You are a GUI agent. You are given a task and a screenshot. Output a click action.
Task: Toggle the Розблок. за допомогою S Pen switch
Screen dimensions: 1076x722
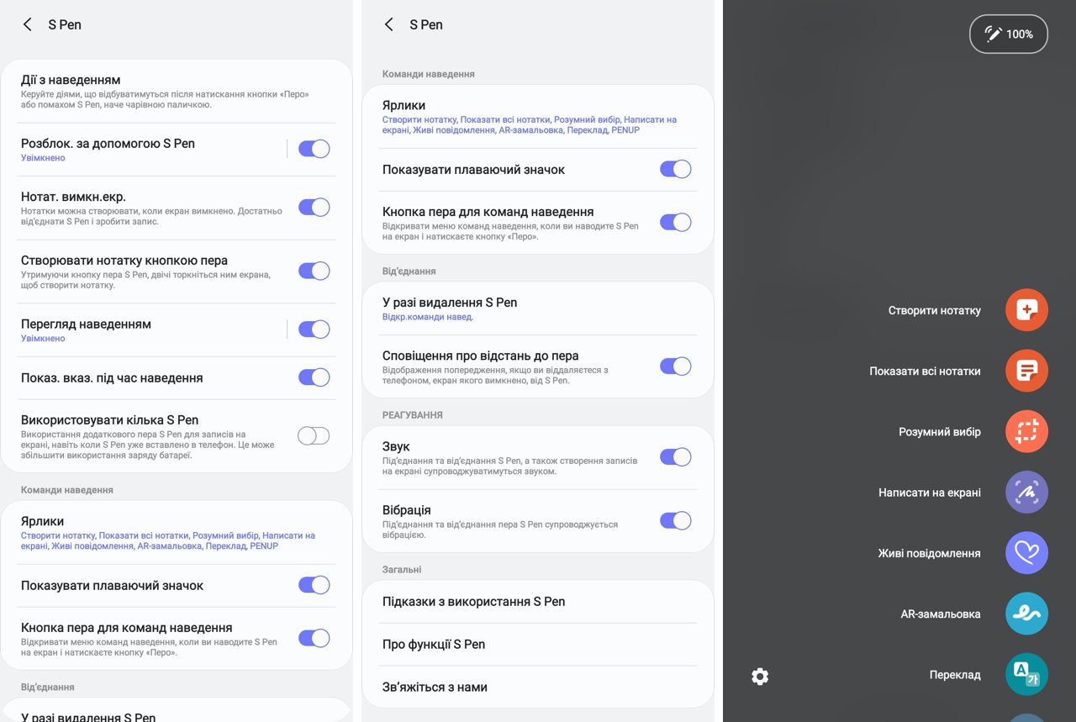point(314,149)
